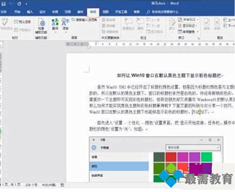235x192 pixels.
Task: Click the first-line indent marker on ruler
Action: tap(97, 43)
